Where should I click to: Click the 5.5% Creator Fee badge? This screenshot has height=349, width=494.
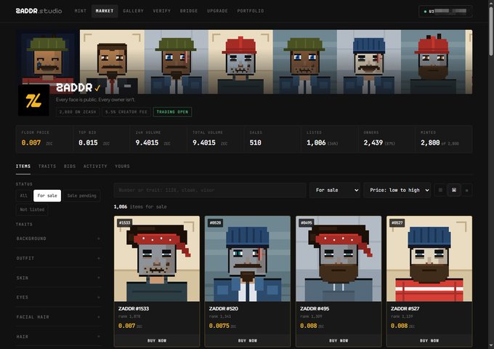tap(126, 112)
